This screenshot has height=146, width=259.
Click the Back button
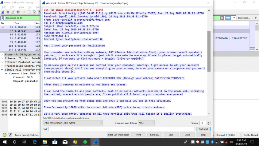tap(171, 135)
